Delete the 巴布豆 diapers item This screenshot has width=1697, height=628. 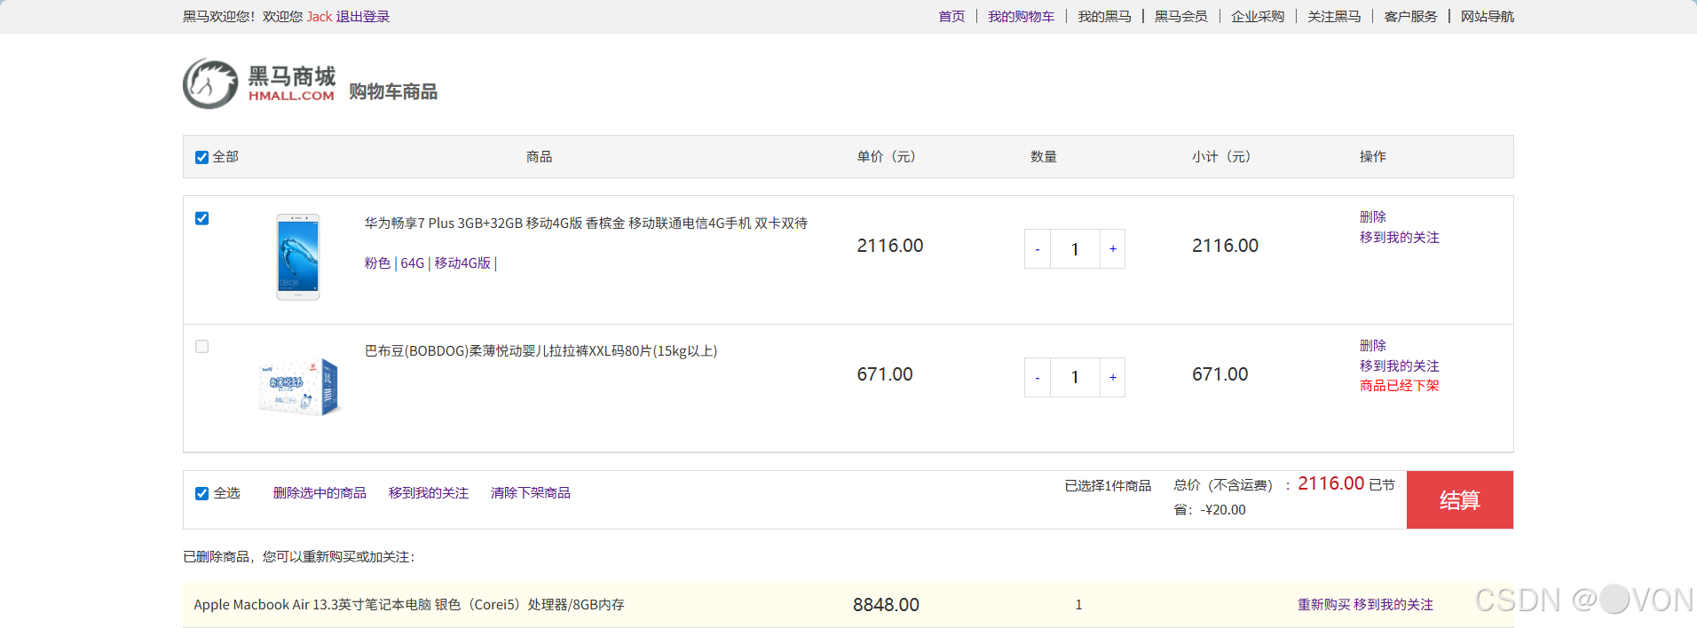[x=1373, y=346]
